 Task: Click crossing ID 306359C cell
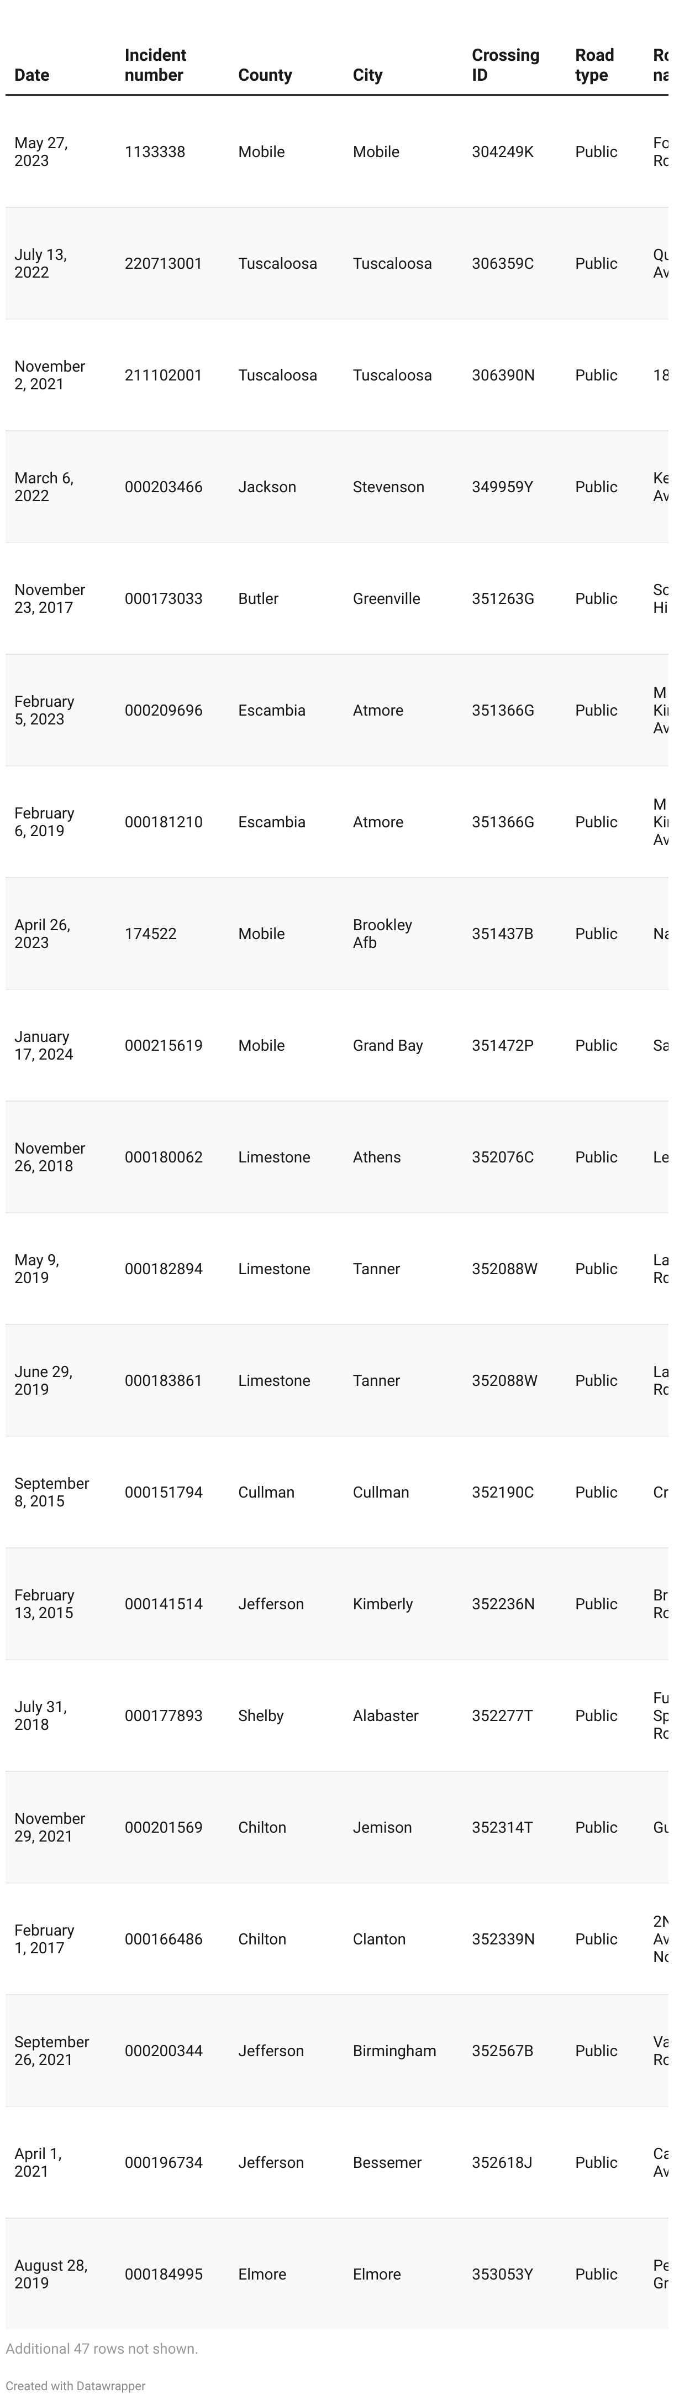503,264
